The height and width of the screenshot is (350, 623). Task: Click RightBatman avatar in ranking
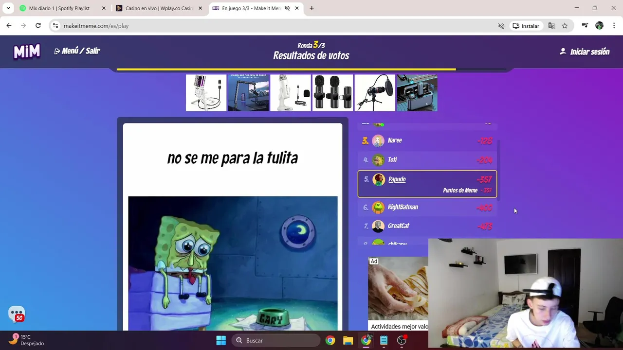378,208
